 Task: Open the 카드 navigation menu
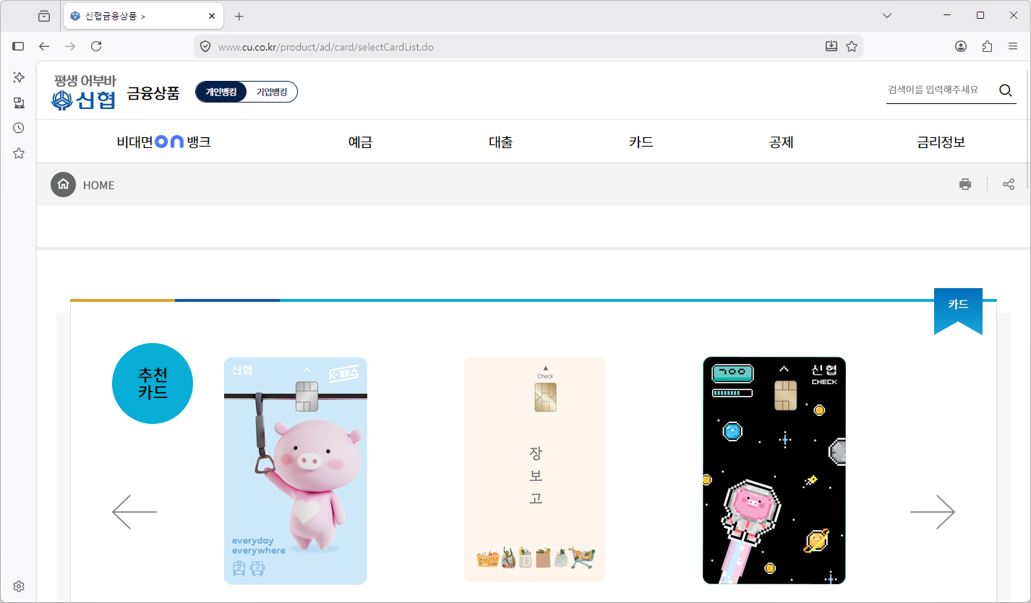click(641, 142)
